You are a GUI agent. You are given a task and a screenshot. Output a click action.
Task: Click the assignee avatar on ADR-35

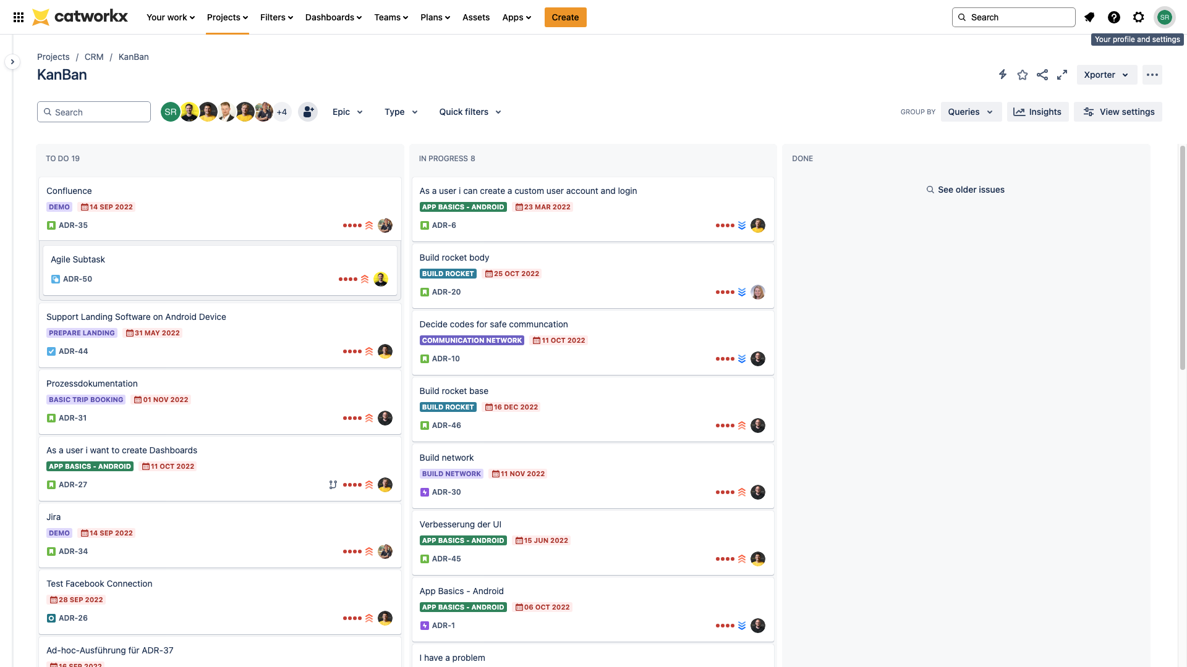(x=385, y=225)
